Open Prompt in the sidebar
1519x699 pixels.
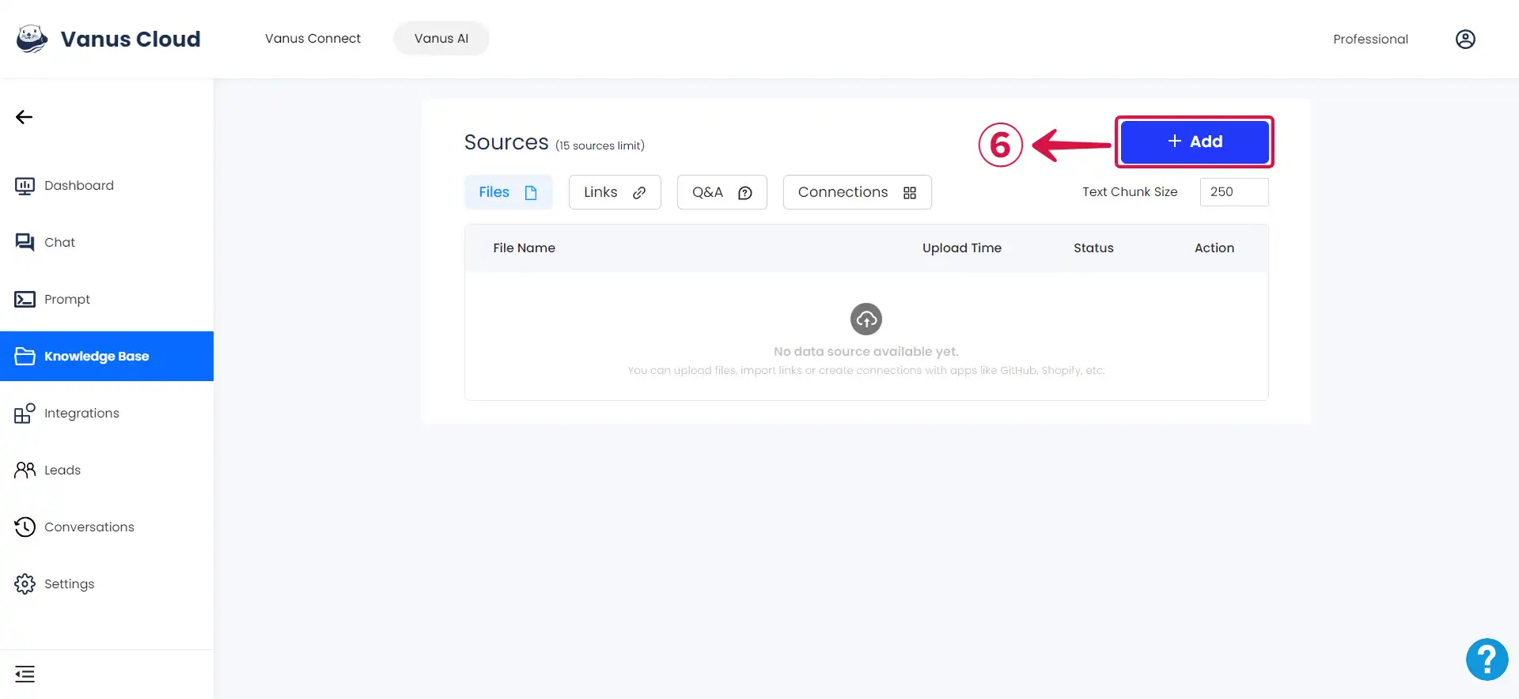click(x=107, y=300)
